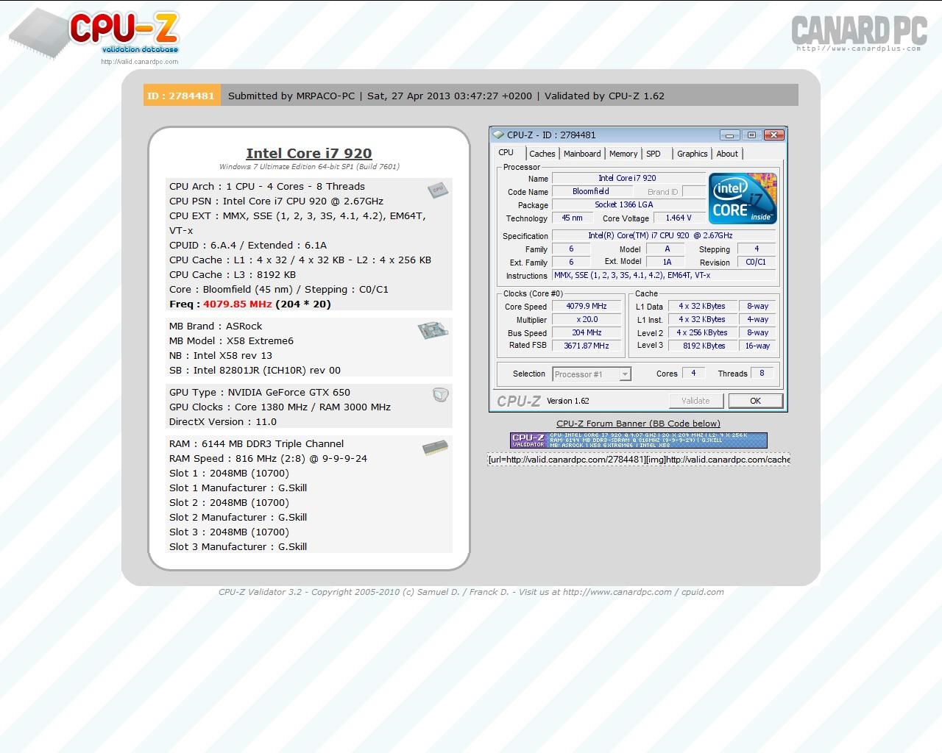
Task: Switch to the Caches tab
Action: (x=542, y=154)
